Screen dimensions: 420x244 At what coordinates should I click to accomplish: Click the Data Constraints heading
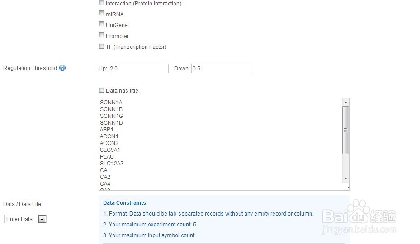[x=124, y=203]
